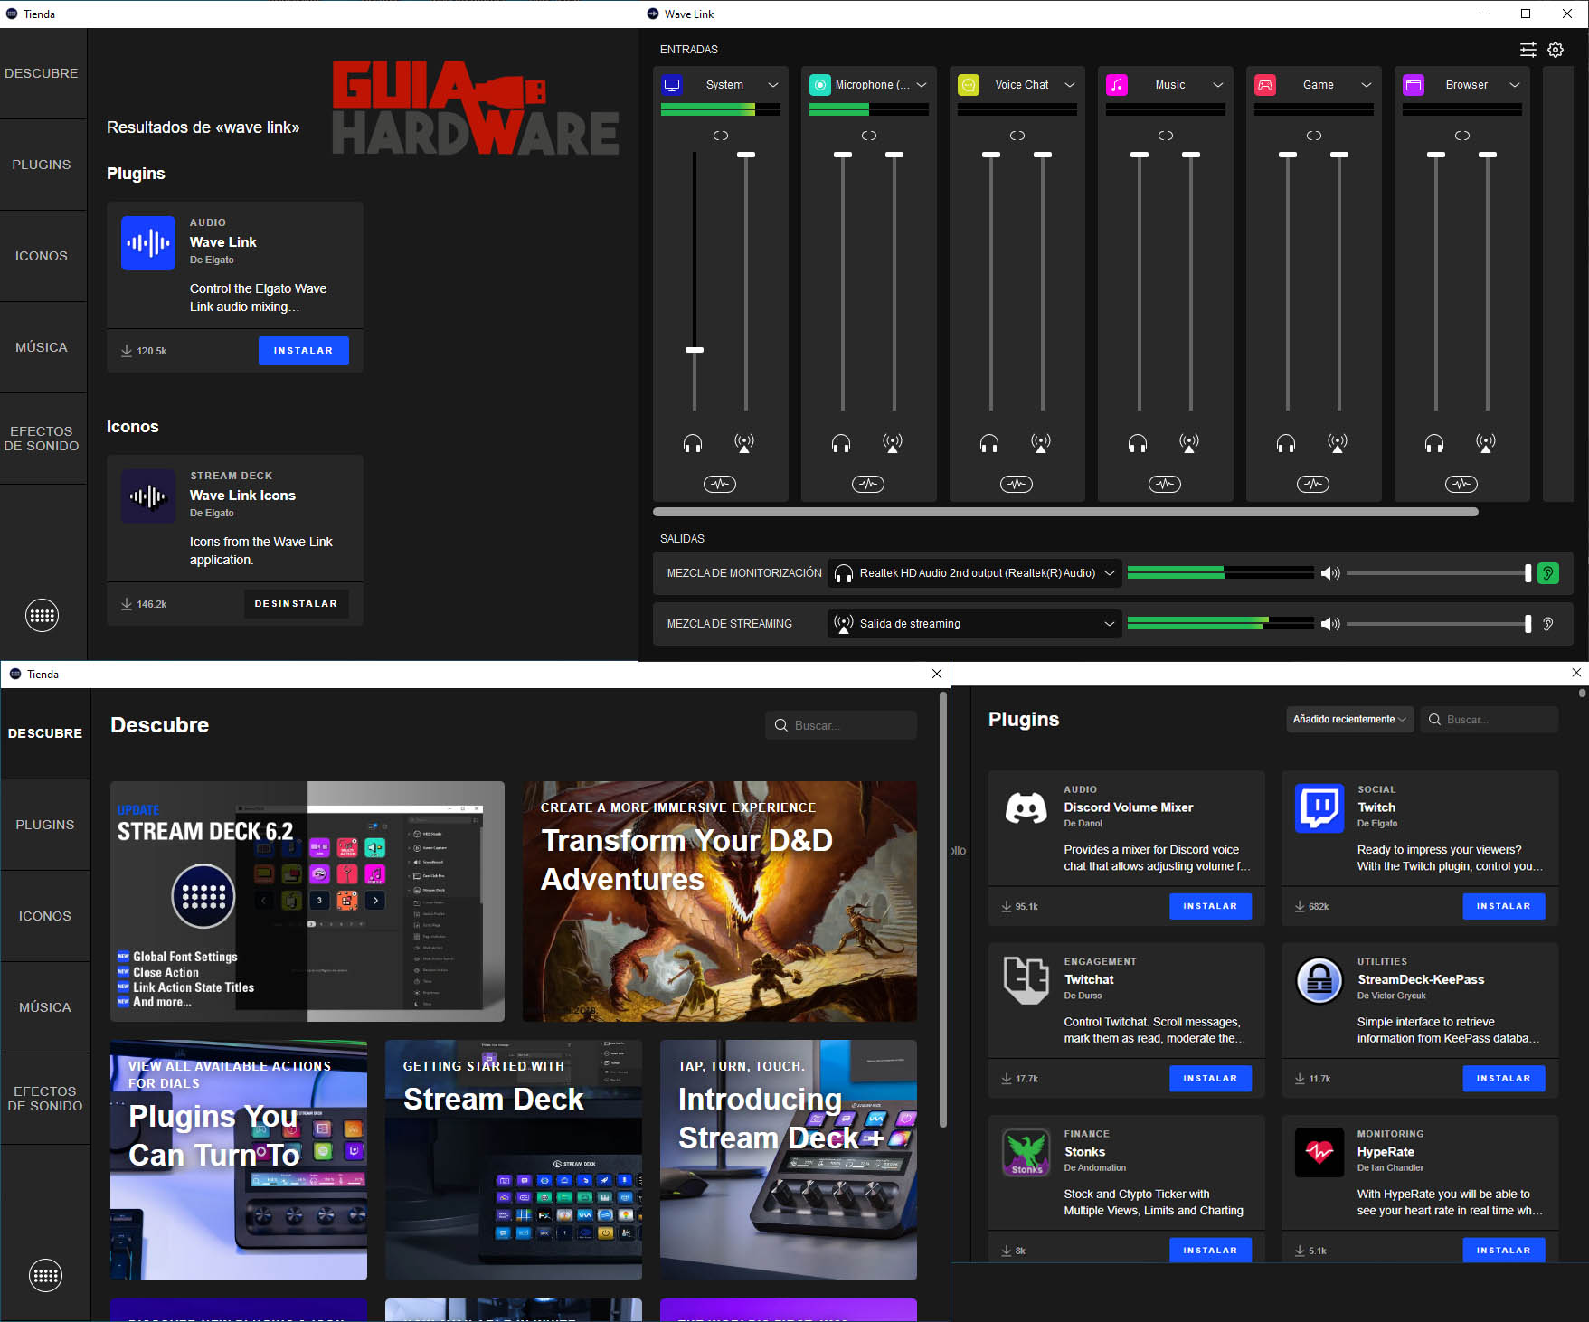The height and width of the screenshot is (1322, 1589).
Task: Open ICONOS tab in top Tienda window
Action: (42, 256)
